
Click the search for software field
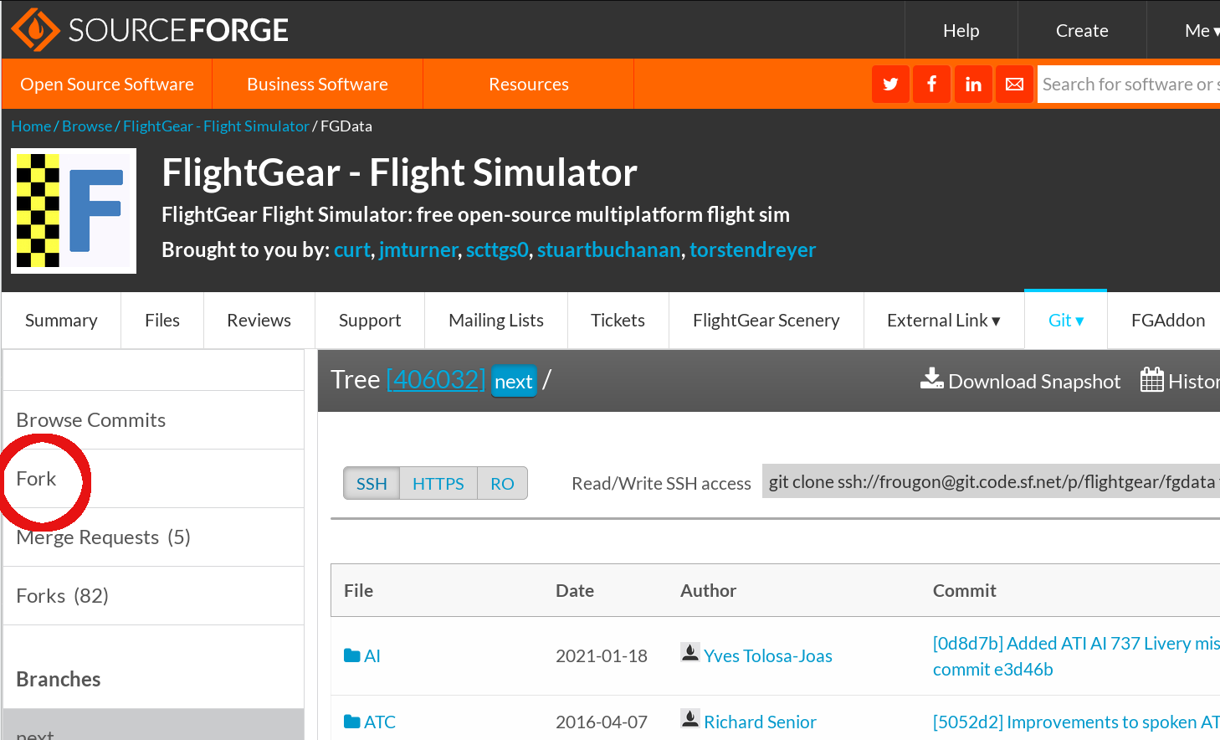1129,84
